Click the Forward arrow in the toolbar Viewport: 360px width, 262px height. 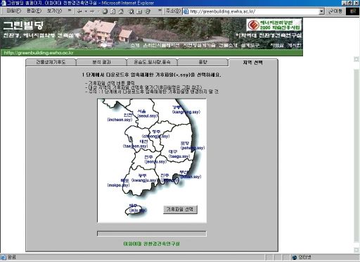[92, 11]
